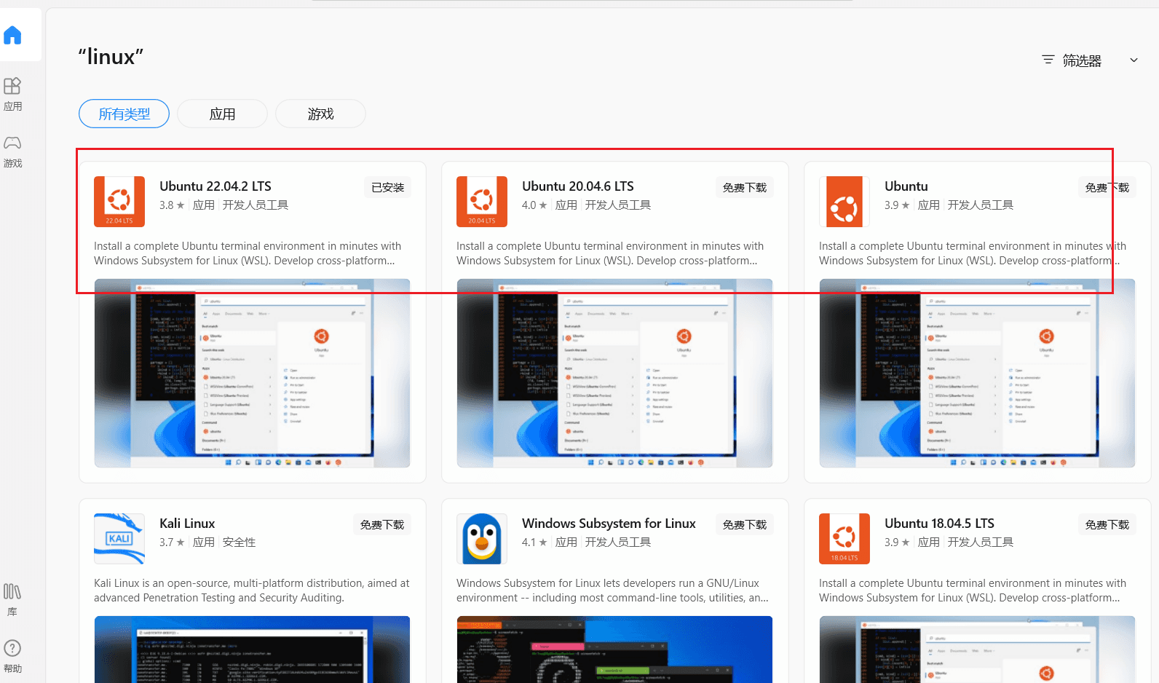The height and width of the screenshot is (683, 1159).
Task: Select the 游戏 filter tab
Action: [320, 114]
